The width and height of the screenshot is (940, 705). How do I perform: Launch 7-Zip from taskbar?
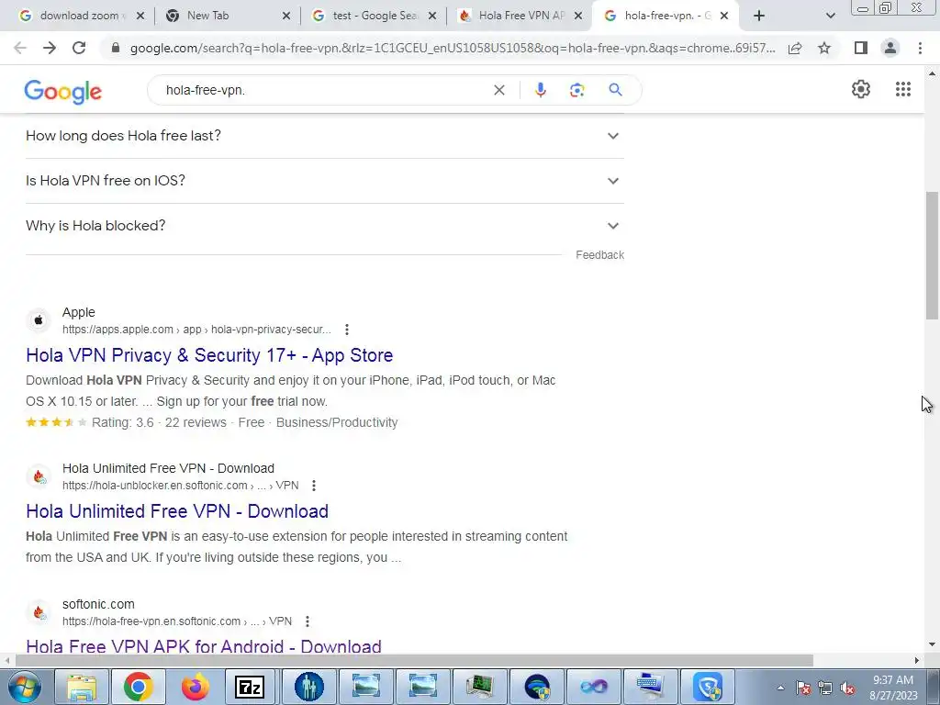(x=250, y=687)
